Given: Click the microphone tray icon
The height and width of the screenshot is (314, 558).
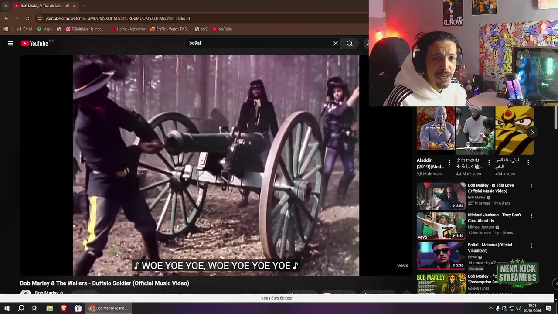Looking at the screenshot, I should (x=498, y=308).
